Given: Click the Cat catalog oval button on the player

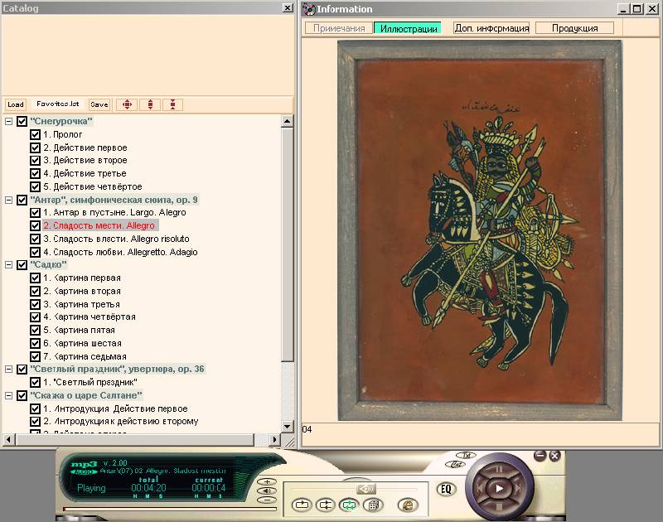Looking at the screenshot, I should click(456, 465).
